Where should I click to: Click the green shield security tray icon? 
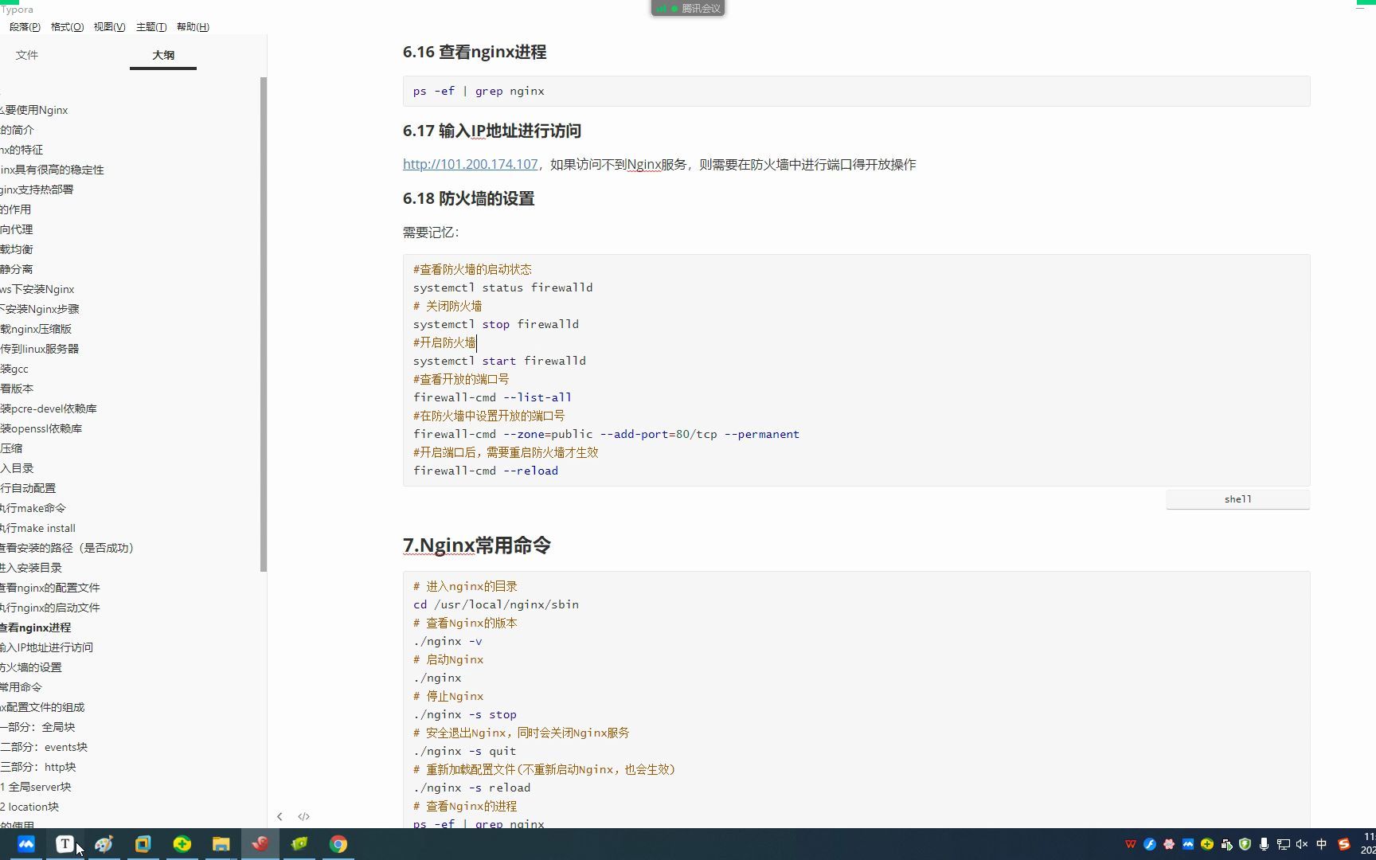coord(1245,844)
